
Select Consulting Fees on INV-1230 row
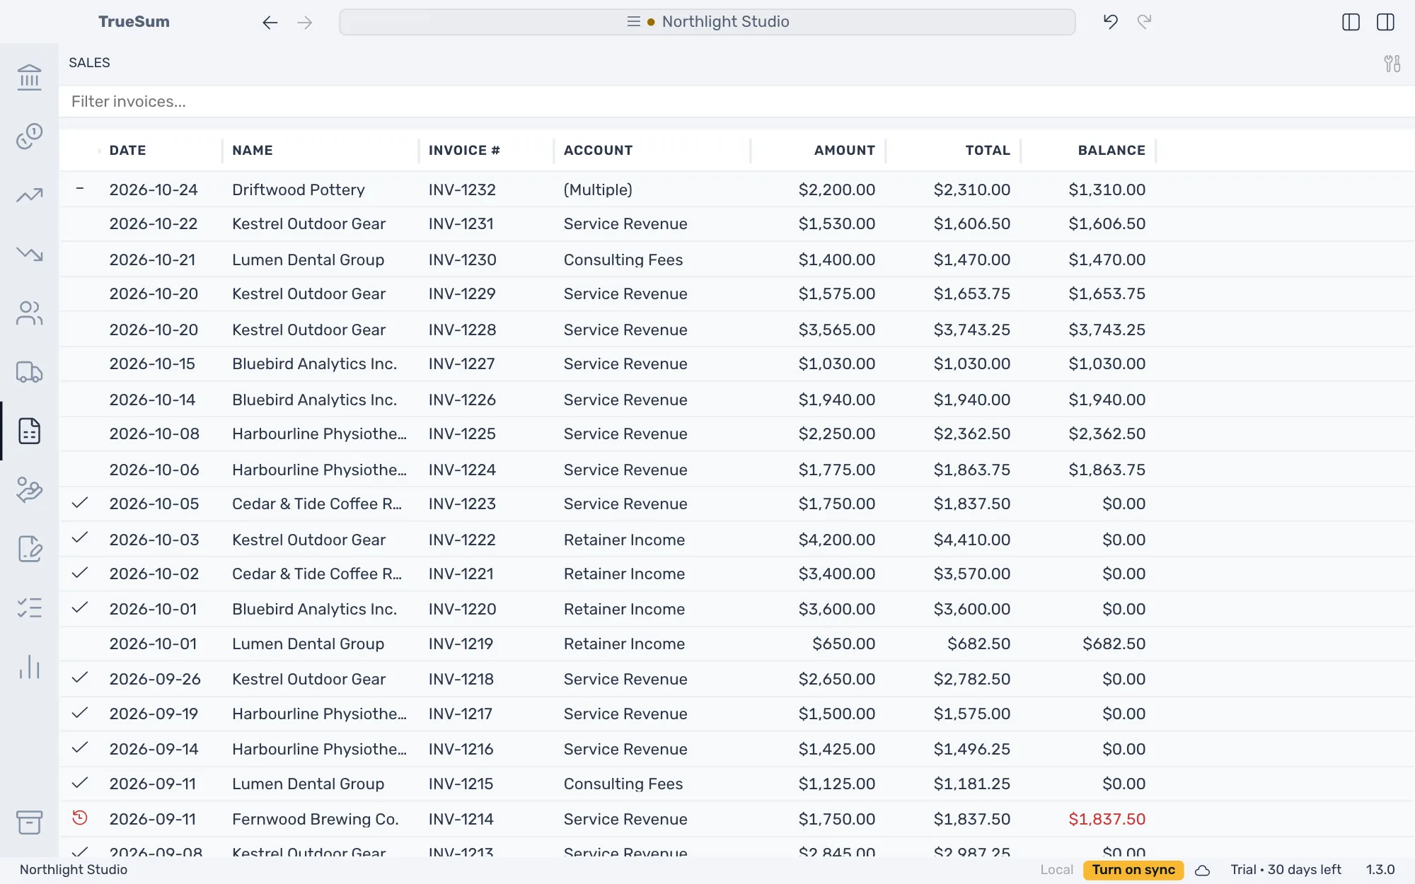pyautogui.click(x=623, y=260)
